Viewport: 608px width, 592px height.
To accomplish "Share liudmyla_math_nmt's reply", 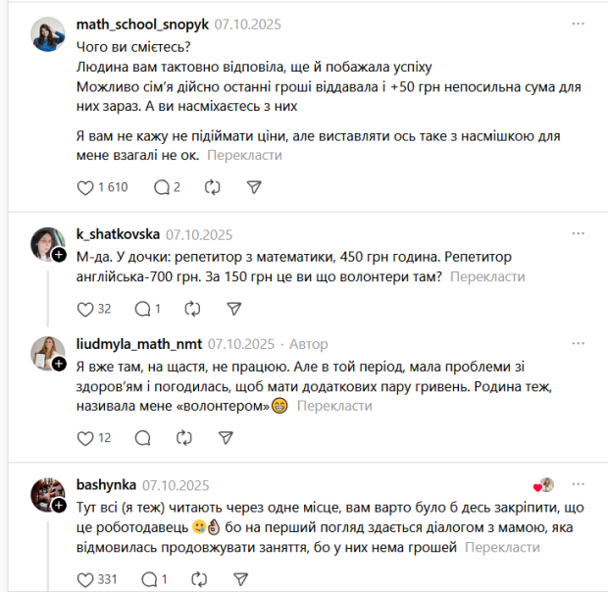I will click(x=233, y=438).
